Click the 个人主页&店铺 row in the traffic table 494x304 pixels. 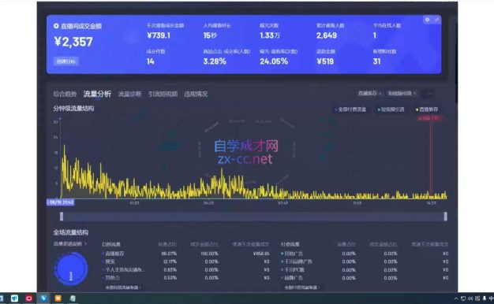(x=186, y=269)
